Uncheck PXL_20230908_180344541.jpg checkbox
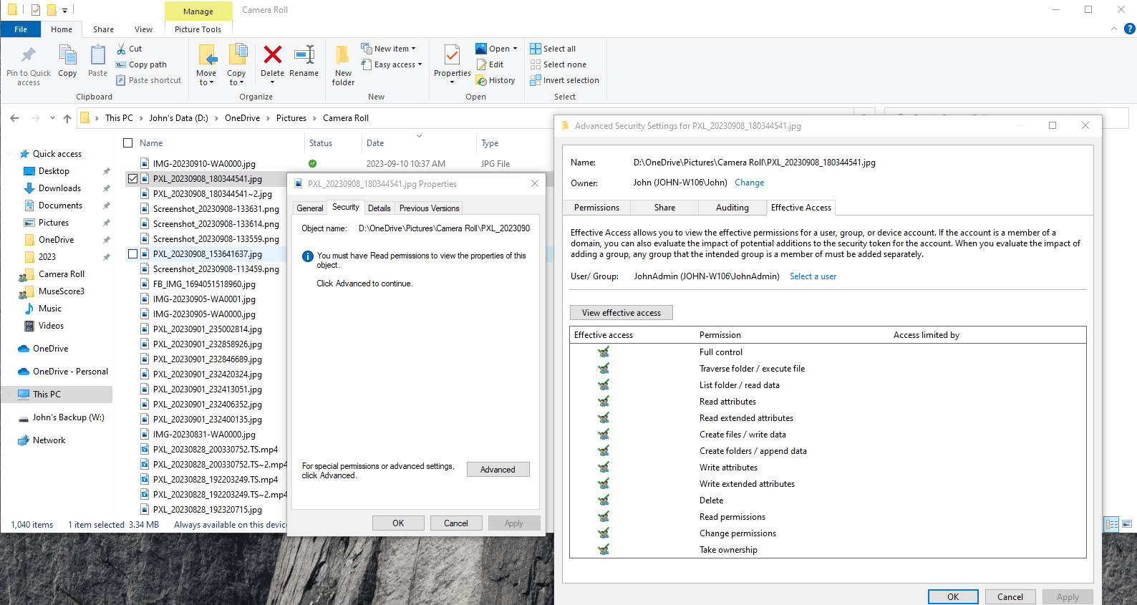This screenshot has width=1137, height=605. [133, 178]
